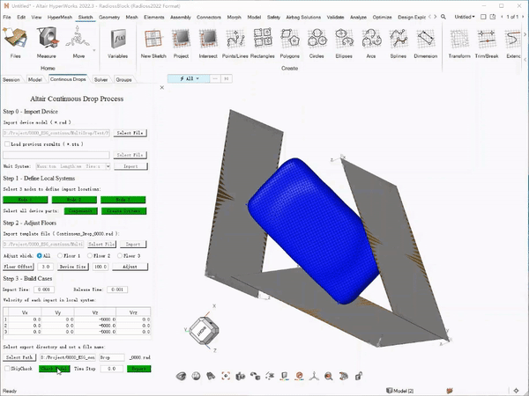Close the Continuous Drops panel with X
The image size is (529, 396).
click(162, 87)
